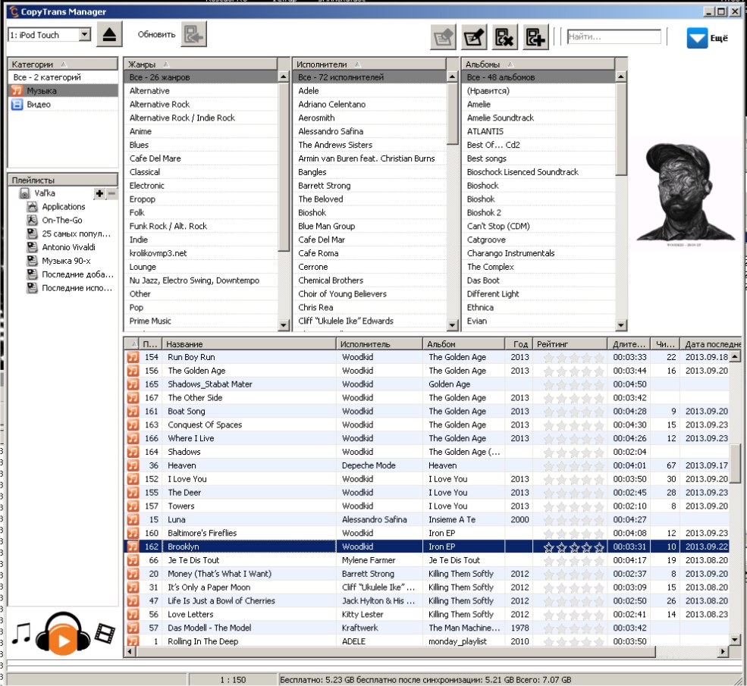
Task: Click the delete tracks icon in the toolbar
Action: (x=505, y=36)
